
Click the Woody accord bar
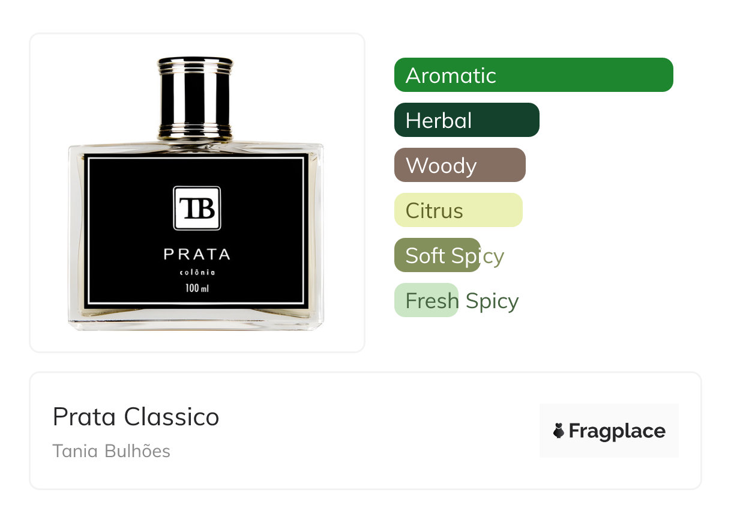point(460,165)
